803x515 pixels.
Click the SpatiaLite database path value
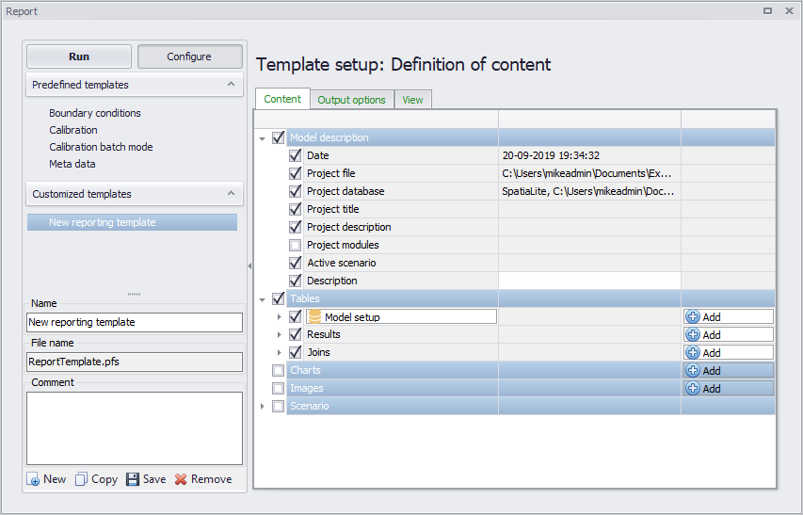(x=588, y=191)
